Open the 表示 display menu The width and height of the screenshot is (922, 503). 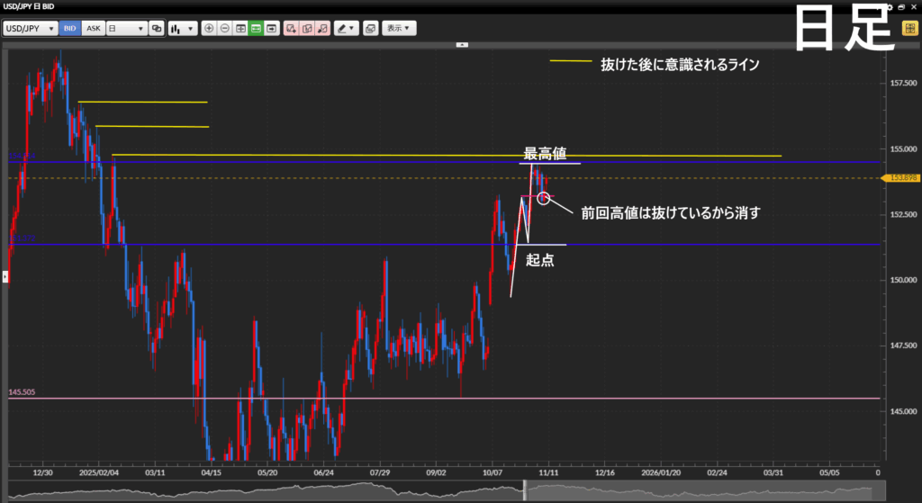[398, 29]
